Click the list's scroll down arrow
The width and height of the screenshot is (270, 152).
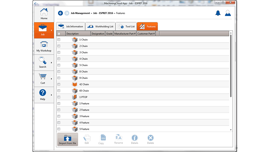[x=231, y=130]
